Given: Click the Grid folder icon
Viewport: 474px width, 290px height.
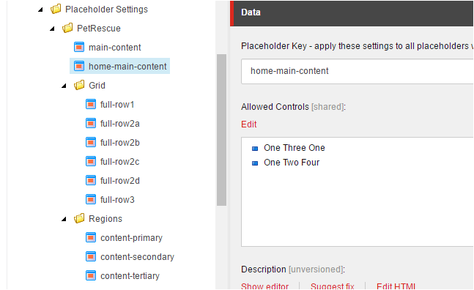Looking at the screenshot, I should tap(79, 85).
